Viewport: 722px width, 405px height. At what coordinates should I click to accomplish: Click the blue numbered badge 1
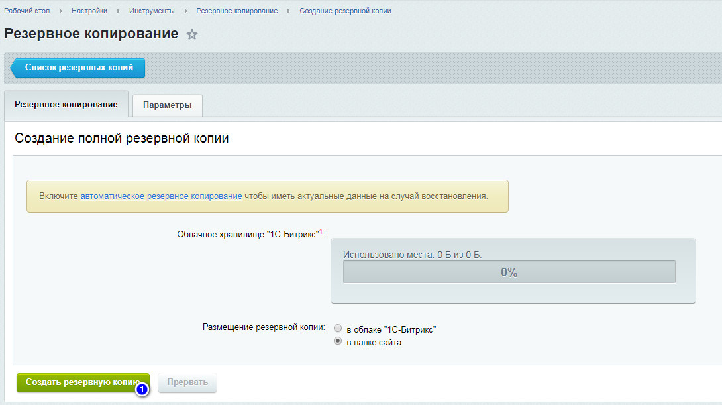tap(142, 390)
